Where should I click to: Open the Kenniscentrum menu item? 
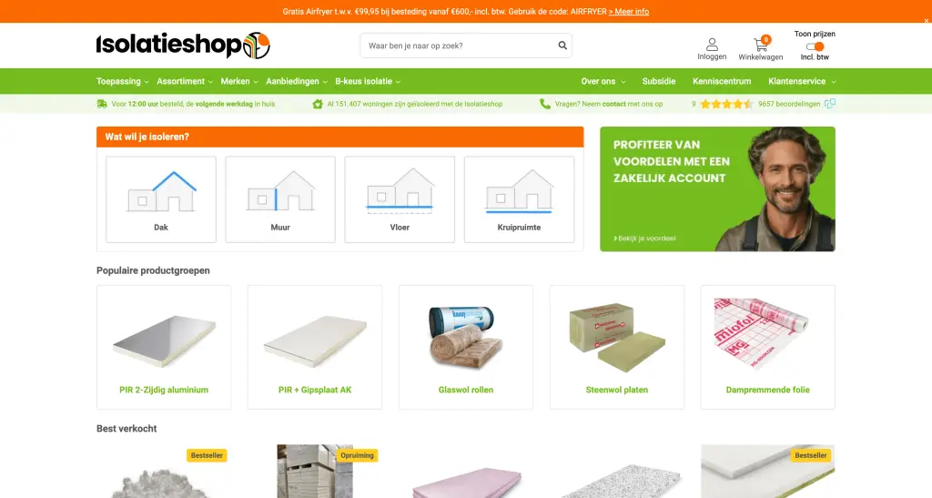[722, 81]
